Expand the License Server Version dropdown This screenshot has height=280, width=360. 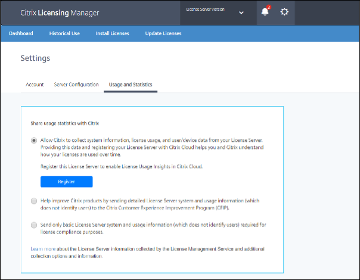coord(241,13)
